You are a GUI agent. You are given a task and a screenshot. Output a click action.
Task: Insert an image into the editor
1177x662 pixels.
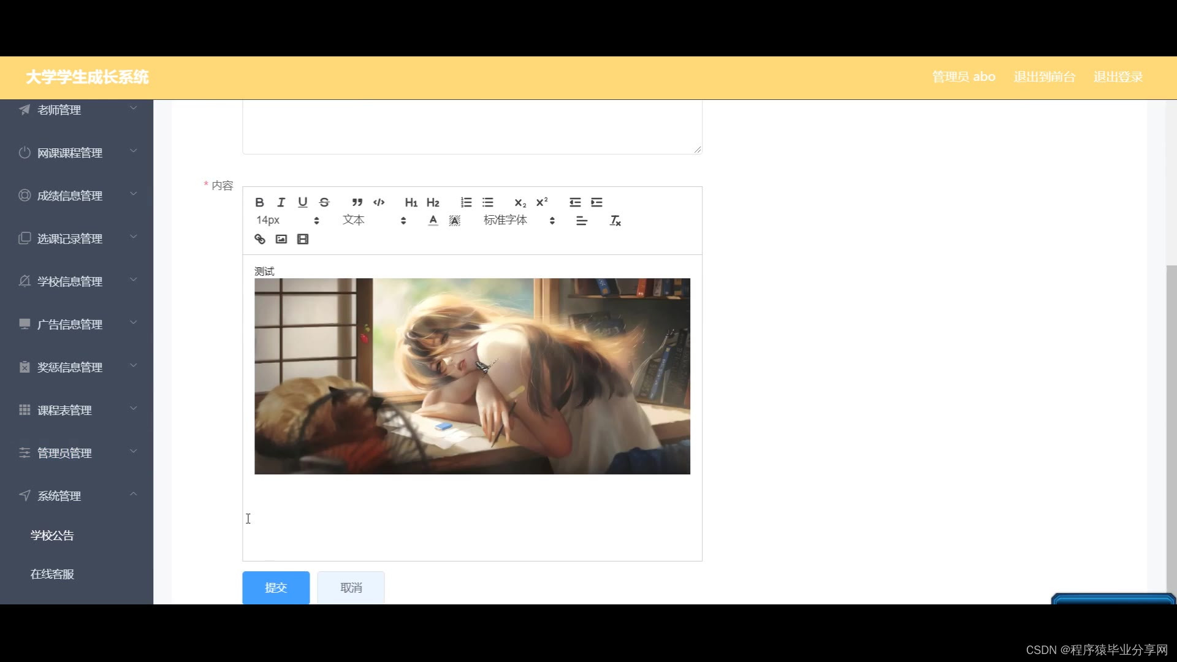[x=281, y=239]
